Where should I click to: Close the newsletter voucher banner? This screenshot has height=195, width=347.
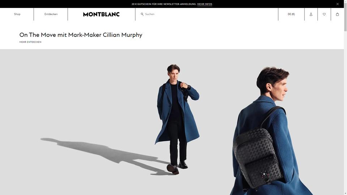[x=338, y=4]
